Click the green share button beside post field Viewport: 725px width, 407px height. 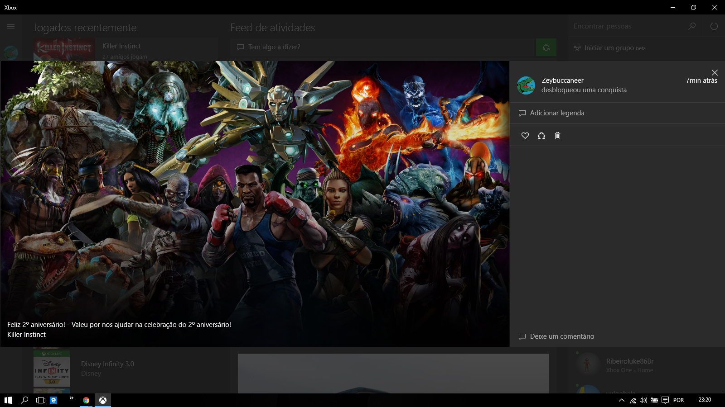(x=546, y=47)
